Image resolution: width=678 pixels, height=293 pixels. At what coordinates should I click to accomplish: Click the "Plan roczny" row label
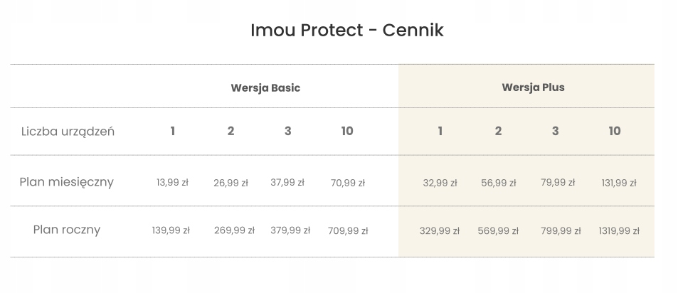pos(67,230)
